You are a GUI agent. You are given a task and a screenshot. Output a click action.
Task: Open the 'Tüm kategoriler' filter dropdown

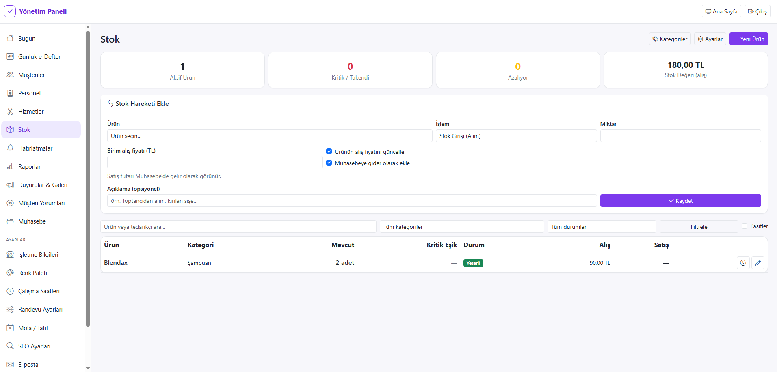(x=462, y=227)
